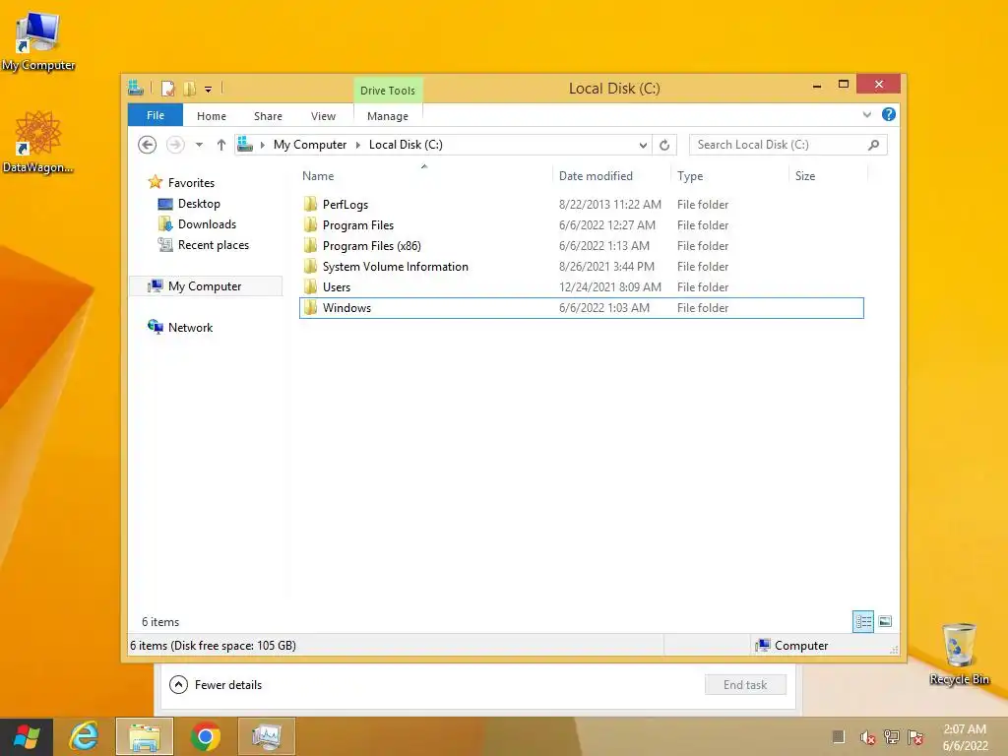Launch Google Chrome from taskbar
Viewport: 1008px width, 756px height.
(x=206, y=736)
